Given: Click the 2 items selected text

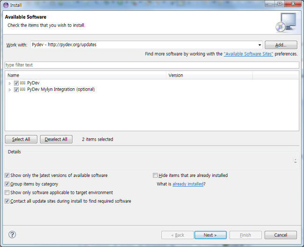Looking at the screenshot, I should point(97,139).
